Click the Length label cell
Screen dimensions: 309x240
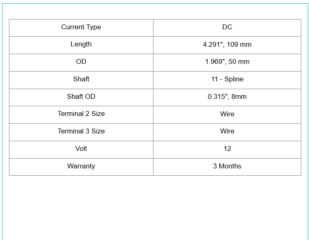tap(81, 44)
